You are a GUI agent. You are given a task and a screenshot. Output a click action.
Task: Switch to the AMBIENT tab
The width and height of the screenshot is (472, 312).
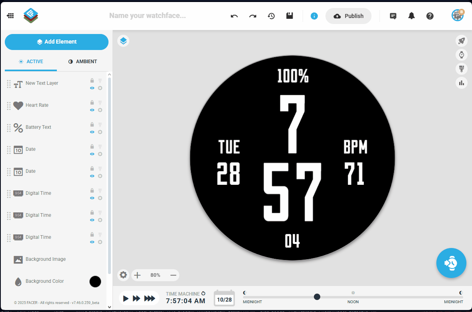[x=83, y=61]
